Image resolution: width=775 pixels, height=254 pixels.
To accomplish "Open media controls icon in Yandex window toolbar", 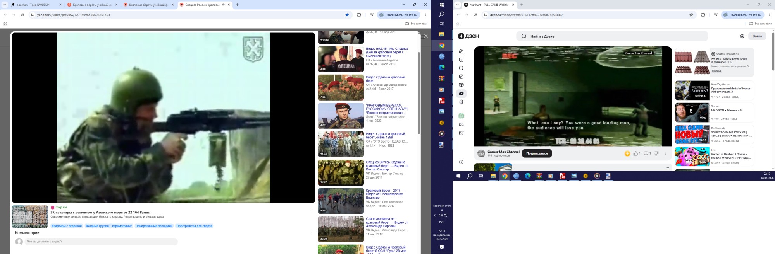I will click(x=372, y=15).
